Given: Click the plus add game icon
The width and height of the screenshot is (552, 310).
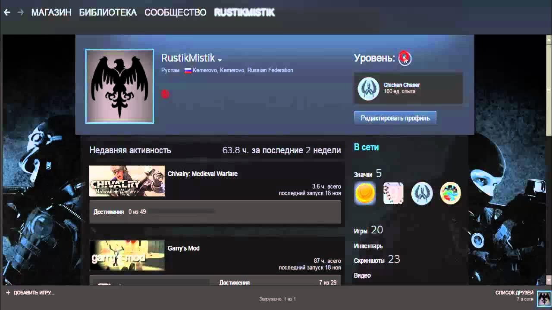Looking at the screenshot, I should [8, 293].
